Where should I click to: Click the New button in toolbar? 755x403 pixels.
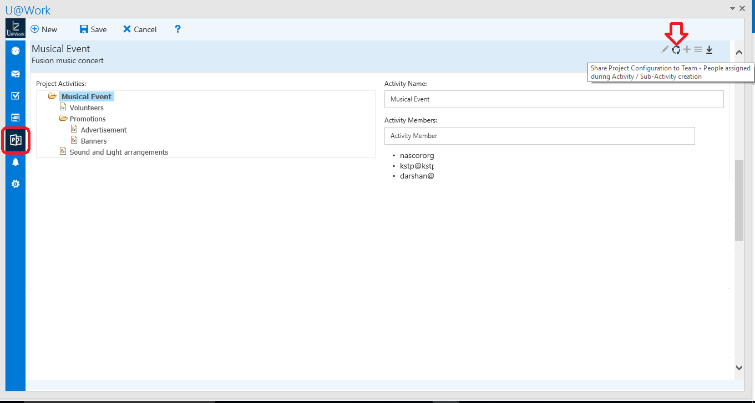(44, 29)
